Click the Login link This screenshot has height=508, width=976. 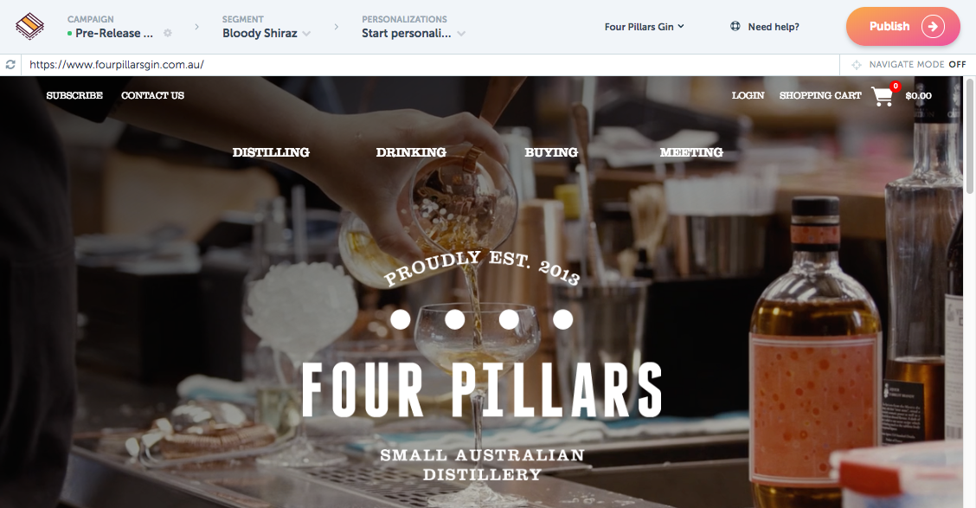pyautogui.click(x=748, y=95)
